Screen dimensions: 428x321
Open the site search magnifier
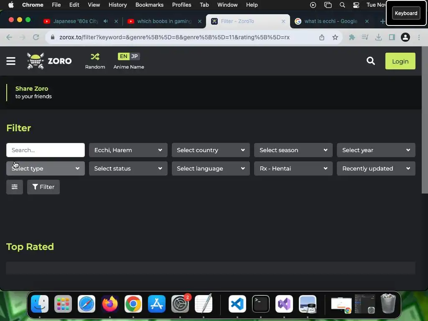point(370,61)
